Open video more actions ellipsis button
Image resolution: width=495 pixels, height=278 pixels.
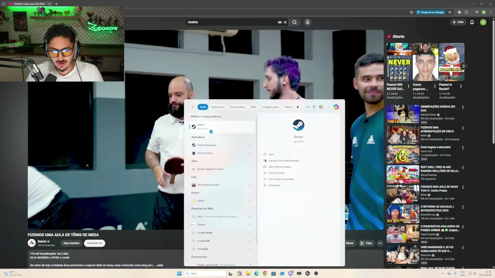click(x=380, y=243)
